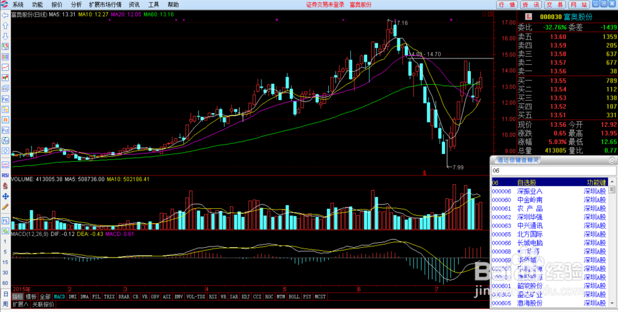This screenshot has height=312, width=618.
Task: Select 000061 农产品 in the list
Action: (x=550, y=208)
